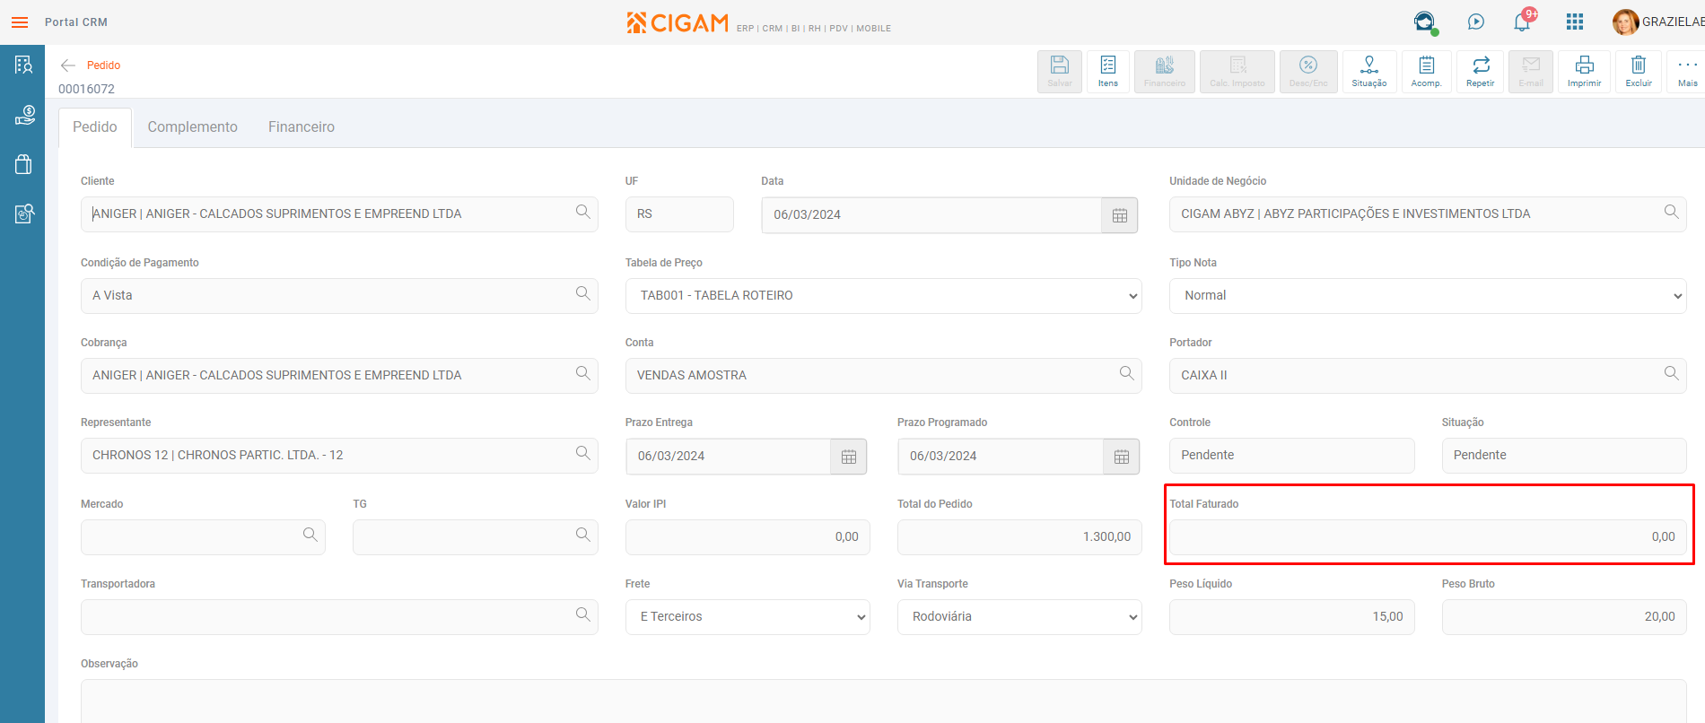Click the Salvar toolbar button

point(1060,71)
